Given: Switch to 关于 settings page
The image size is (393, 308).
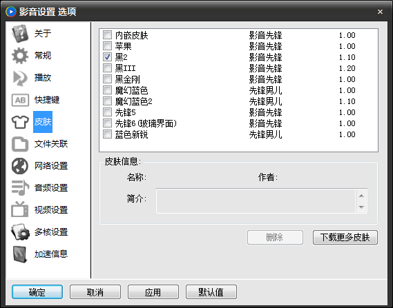Looking at the screenshot, I should [x=43, y=34].
